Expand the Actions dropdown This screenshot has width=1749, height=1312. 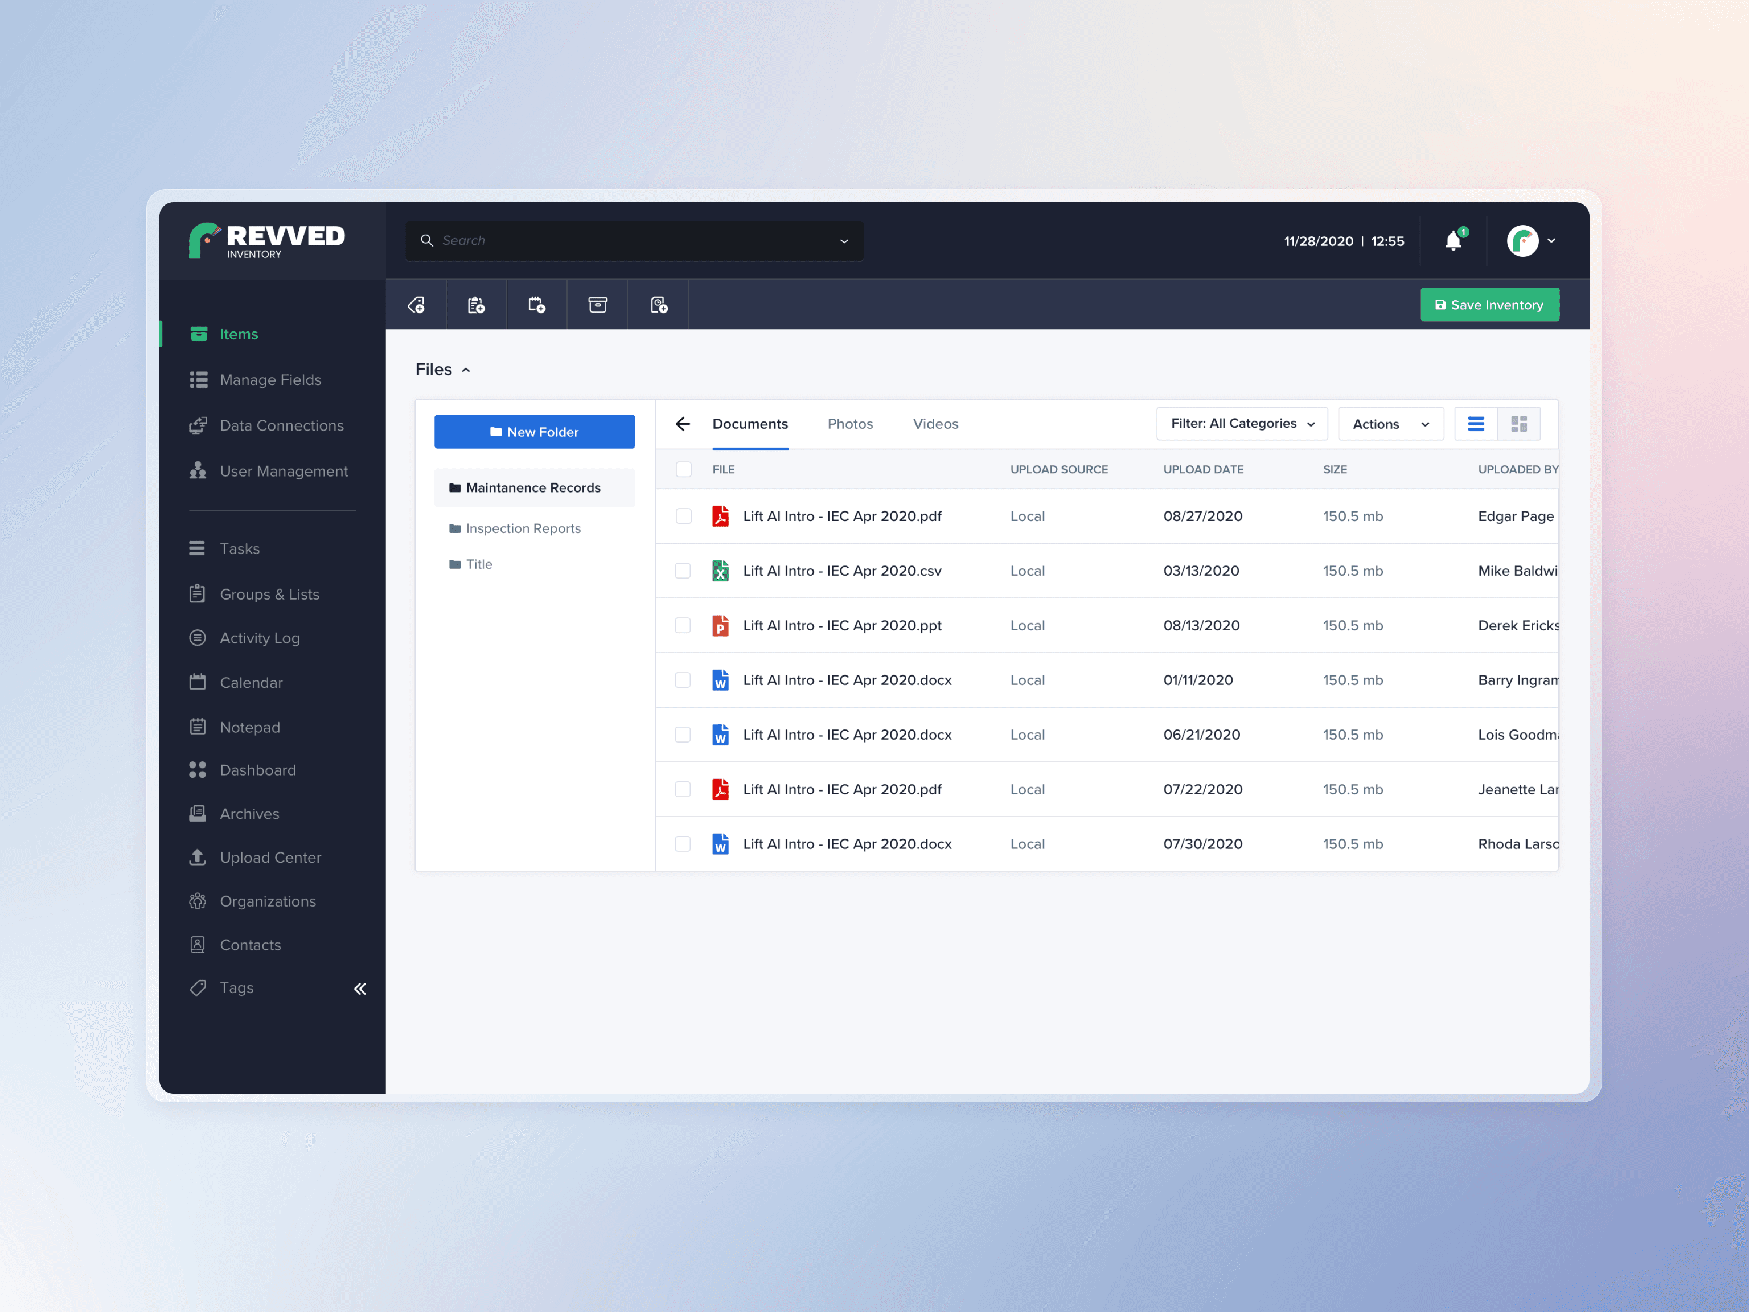click(1390, 424)
